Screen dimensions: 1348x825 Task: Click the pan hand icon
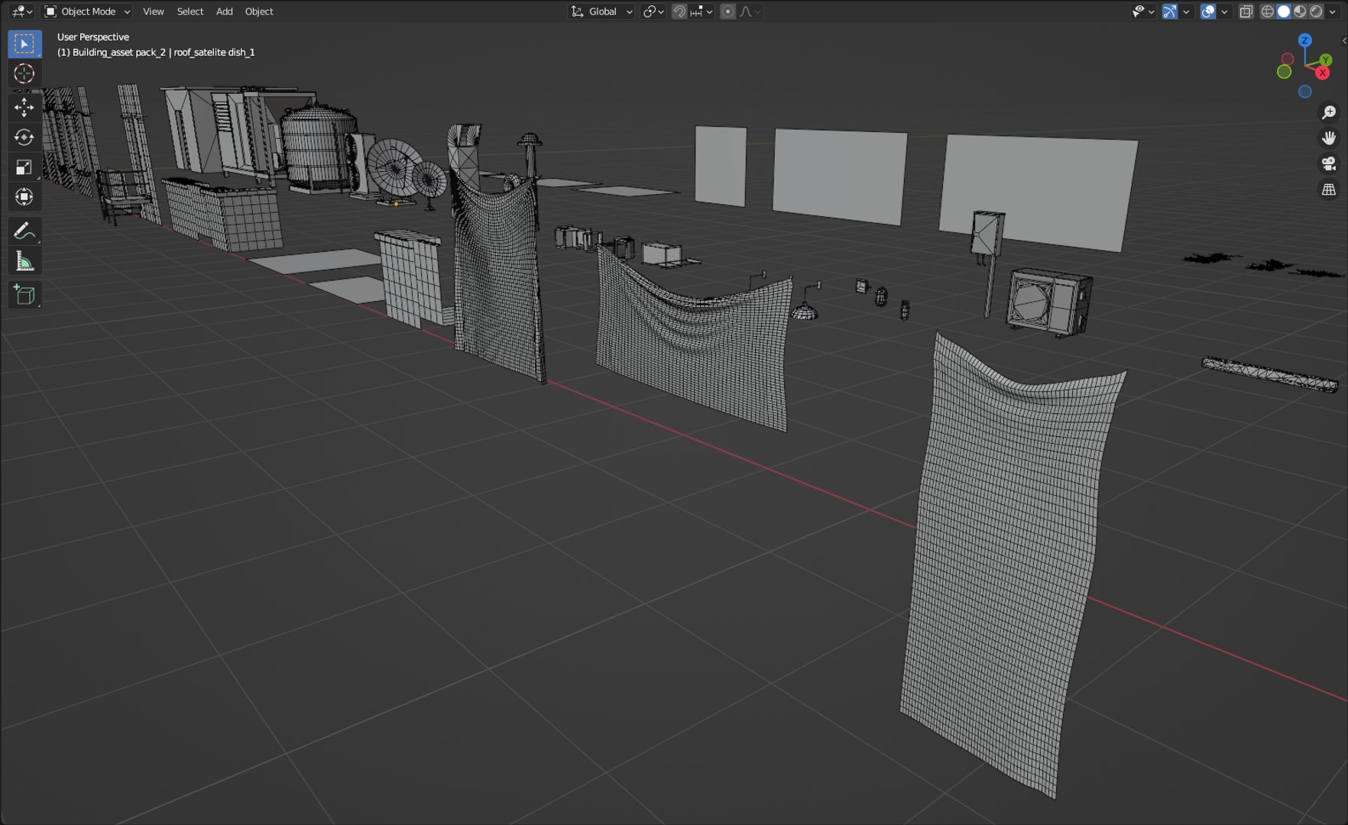coord(1329,137)
